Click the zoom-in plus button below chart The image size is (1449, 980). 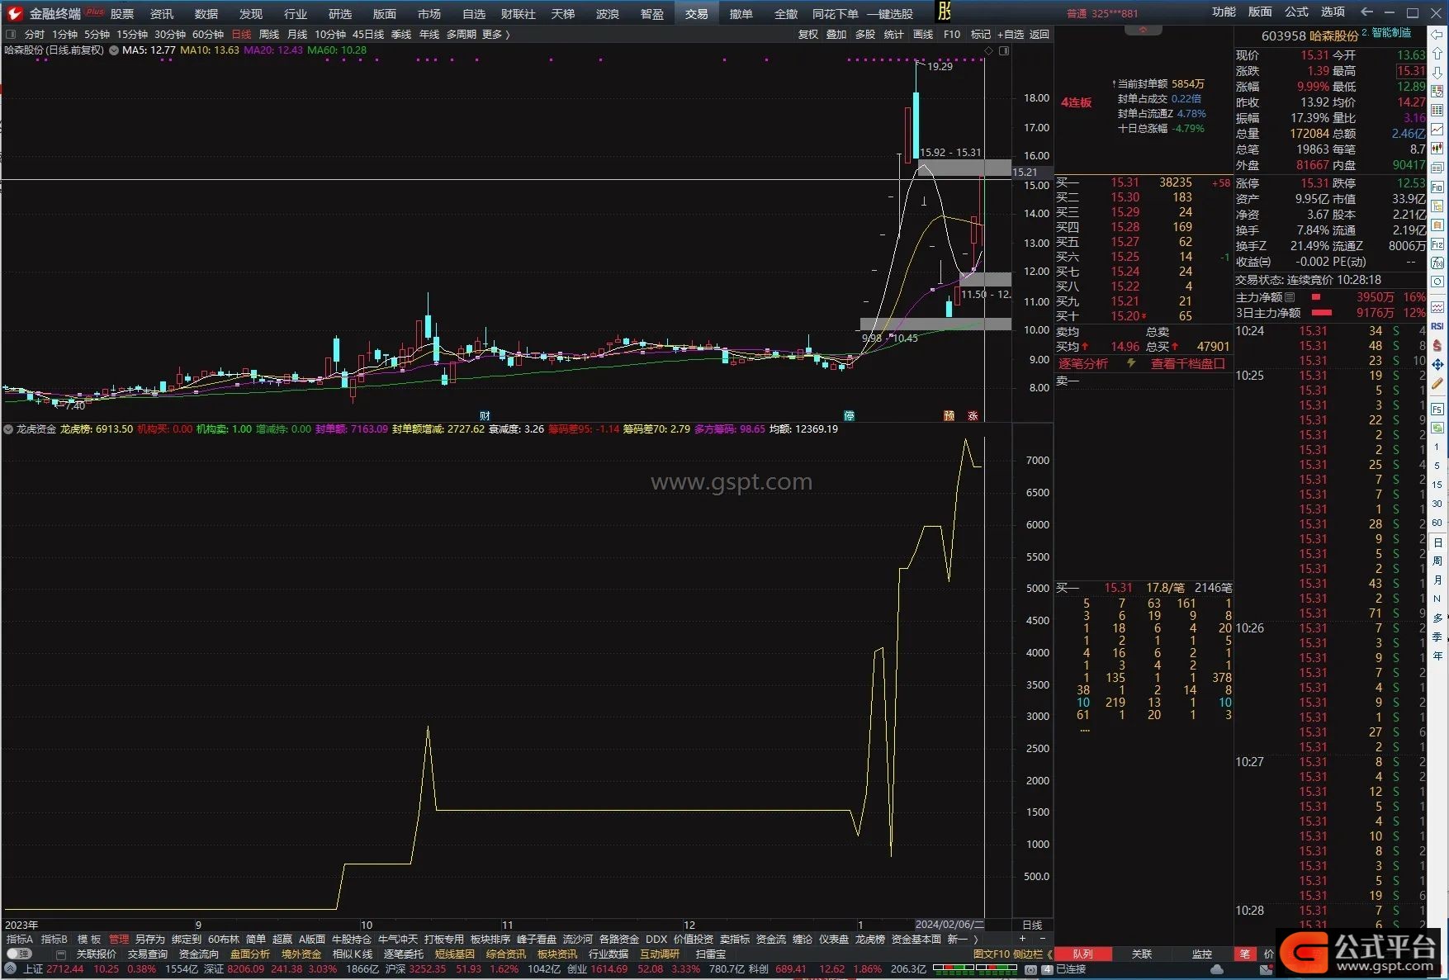click(1022, 939)
